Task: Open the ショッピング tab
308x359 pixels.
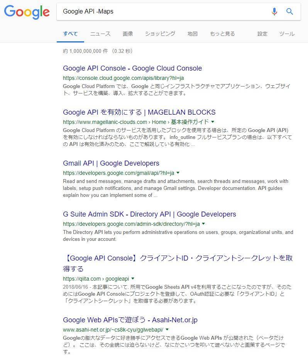Action: tap(160, 34)
